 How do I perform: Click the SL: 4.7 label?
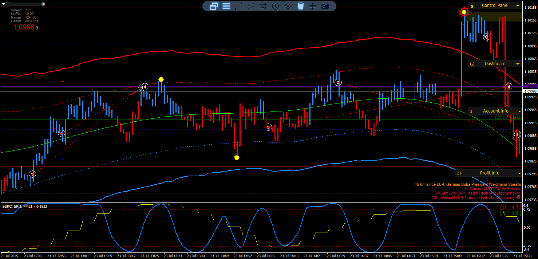click(x=511, y=207)
